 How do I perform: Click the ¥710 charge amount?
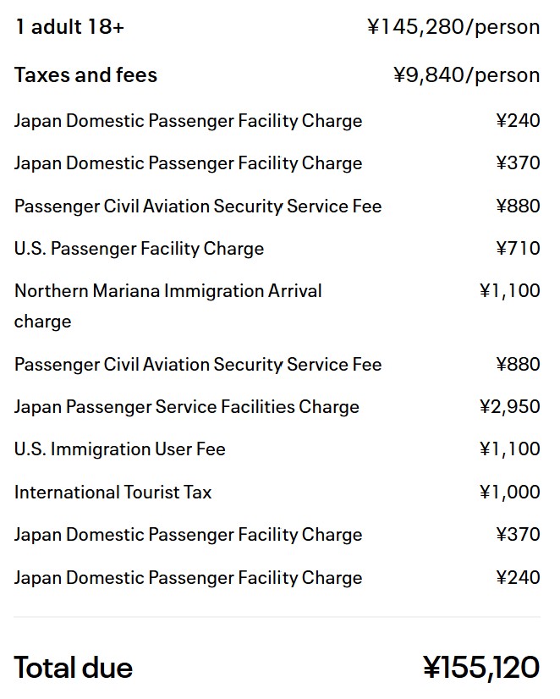518,249
